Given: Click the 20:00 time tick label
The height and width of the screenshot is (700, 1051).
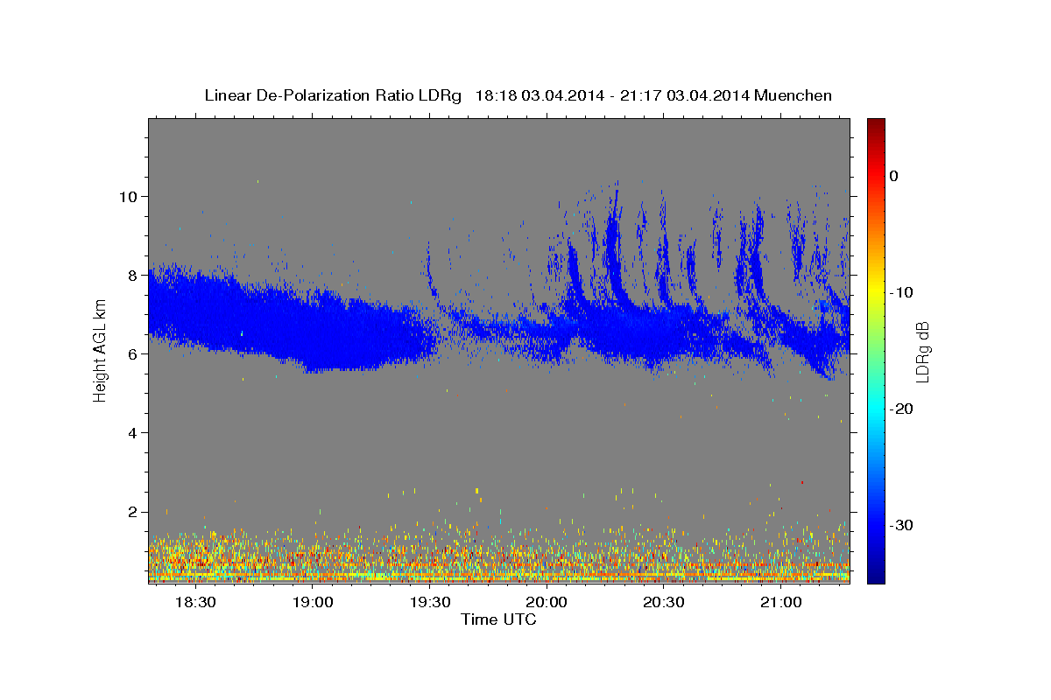Looking at the screenshot, I should click(x=547, y=603).
